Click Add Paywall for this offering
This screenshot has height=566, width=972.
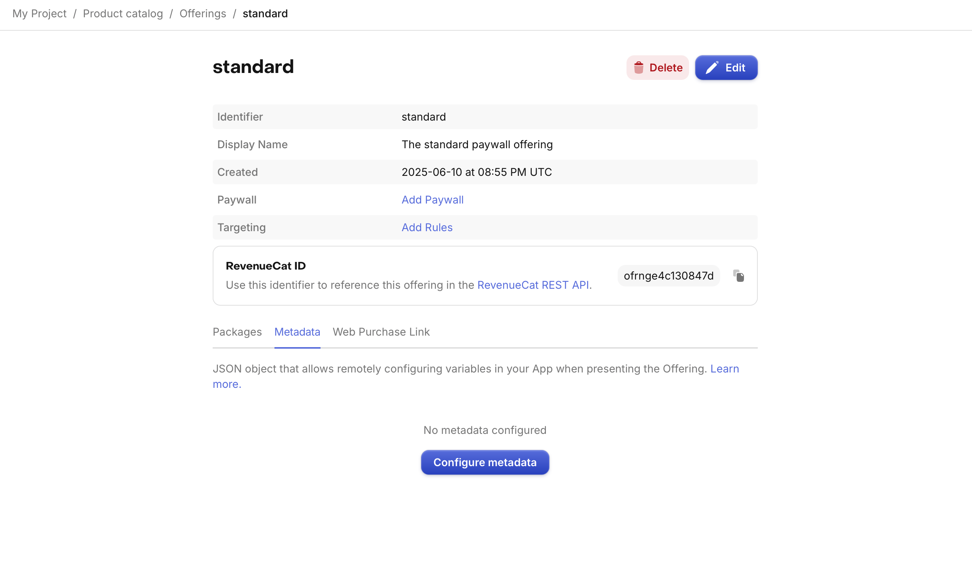[x=432, y=199]
